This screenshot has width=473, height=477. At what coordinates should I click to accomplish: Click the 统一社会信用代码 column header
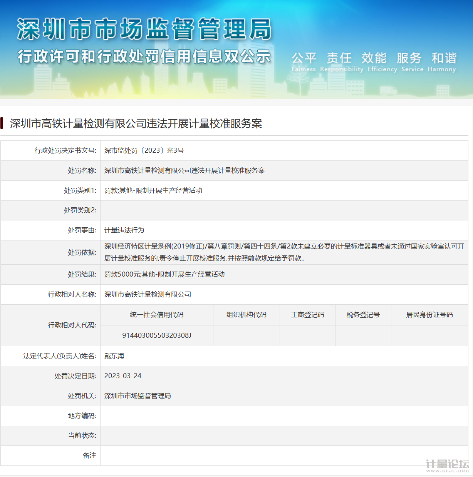tap(157, 315)
